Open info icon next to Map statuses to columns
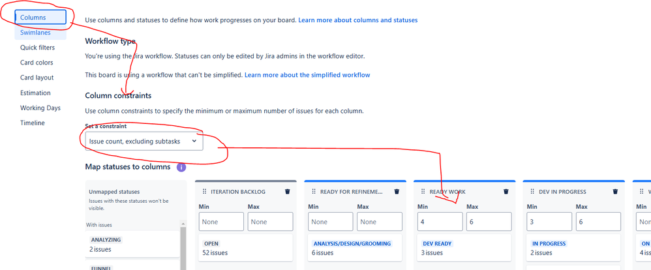Image resolution: width=651 pixels, height=270 pixels. [x=181, y=168]
